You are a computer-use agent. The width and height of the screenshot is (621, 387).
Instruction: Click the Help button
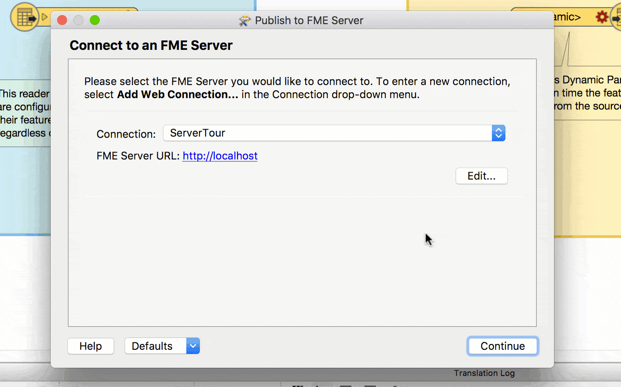pyautogui.click(x=91, y=346)
